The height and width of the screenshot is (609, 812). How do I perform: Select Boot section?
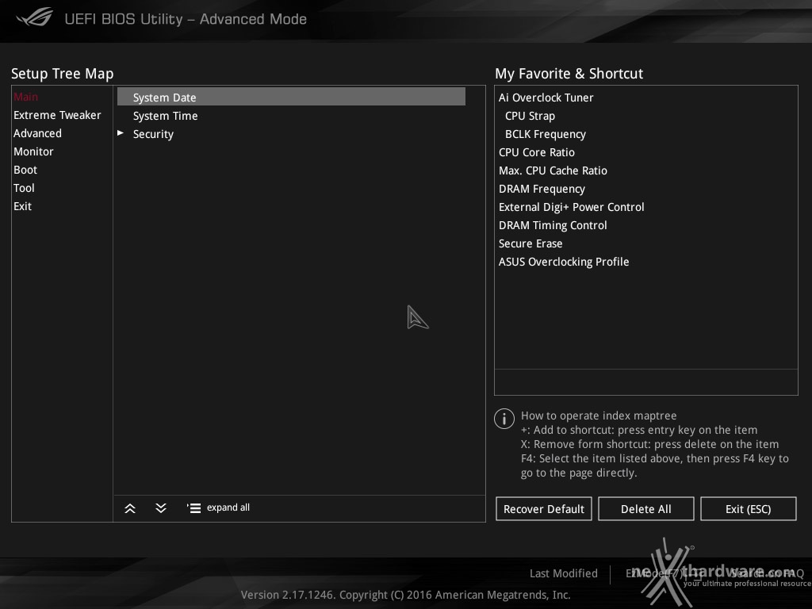tap(25, 170)
